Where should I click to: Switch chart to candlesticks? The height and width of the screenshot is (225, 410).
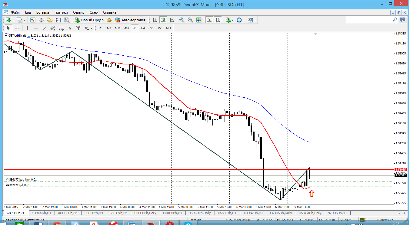[x=163, y=20]
